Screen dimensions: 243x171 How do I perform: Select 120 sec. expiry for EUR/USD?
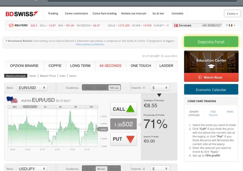click(114, 88)
